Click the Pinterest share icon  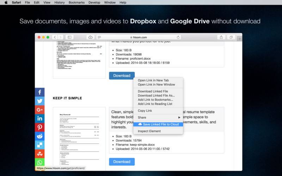[x=39, y=127]
